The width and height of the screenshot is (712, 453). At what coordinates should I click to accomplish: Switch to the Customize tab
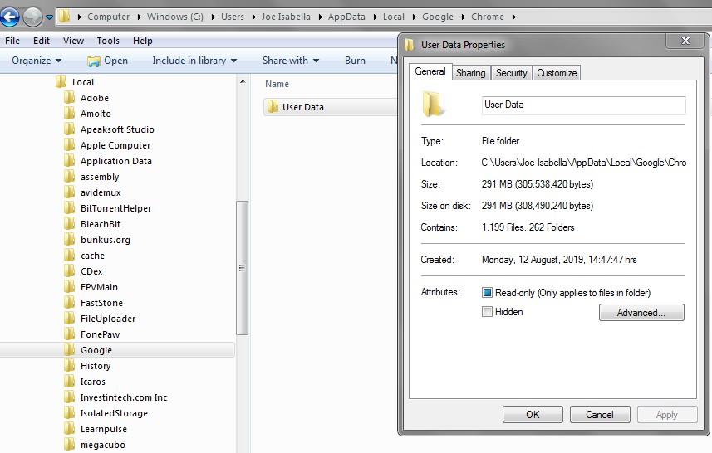(x=557, y=72)
